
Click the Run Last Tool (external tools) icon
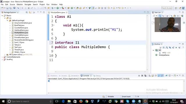(x=63, y=8)
